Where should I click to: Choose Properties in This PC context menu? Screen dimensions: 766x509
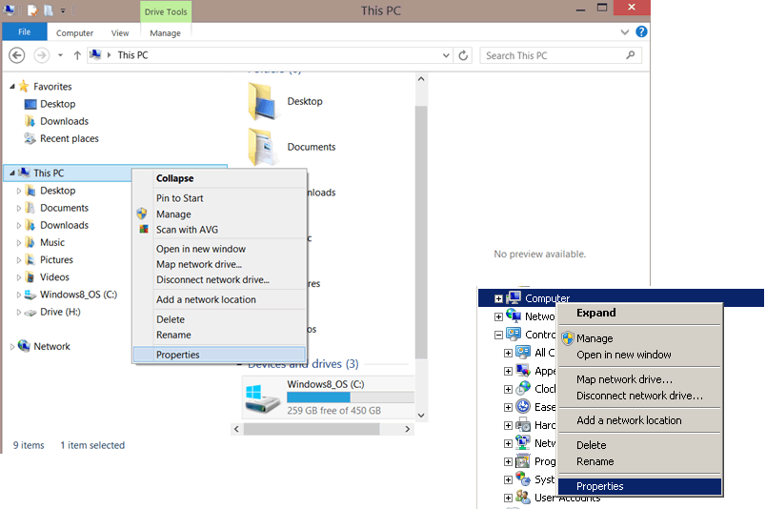pyautogui.click(x=219, y=355)
